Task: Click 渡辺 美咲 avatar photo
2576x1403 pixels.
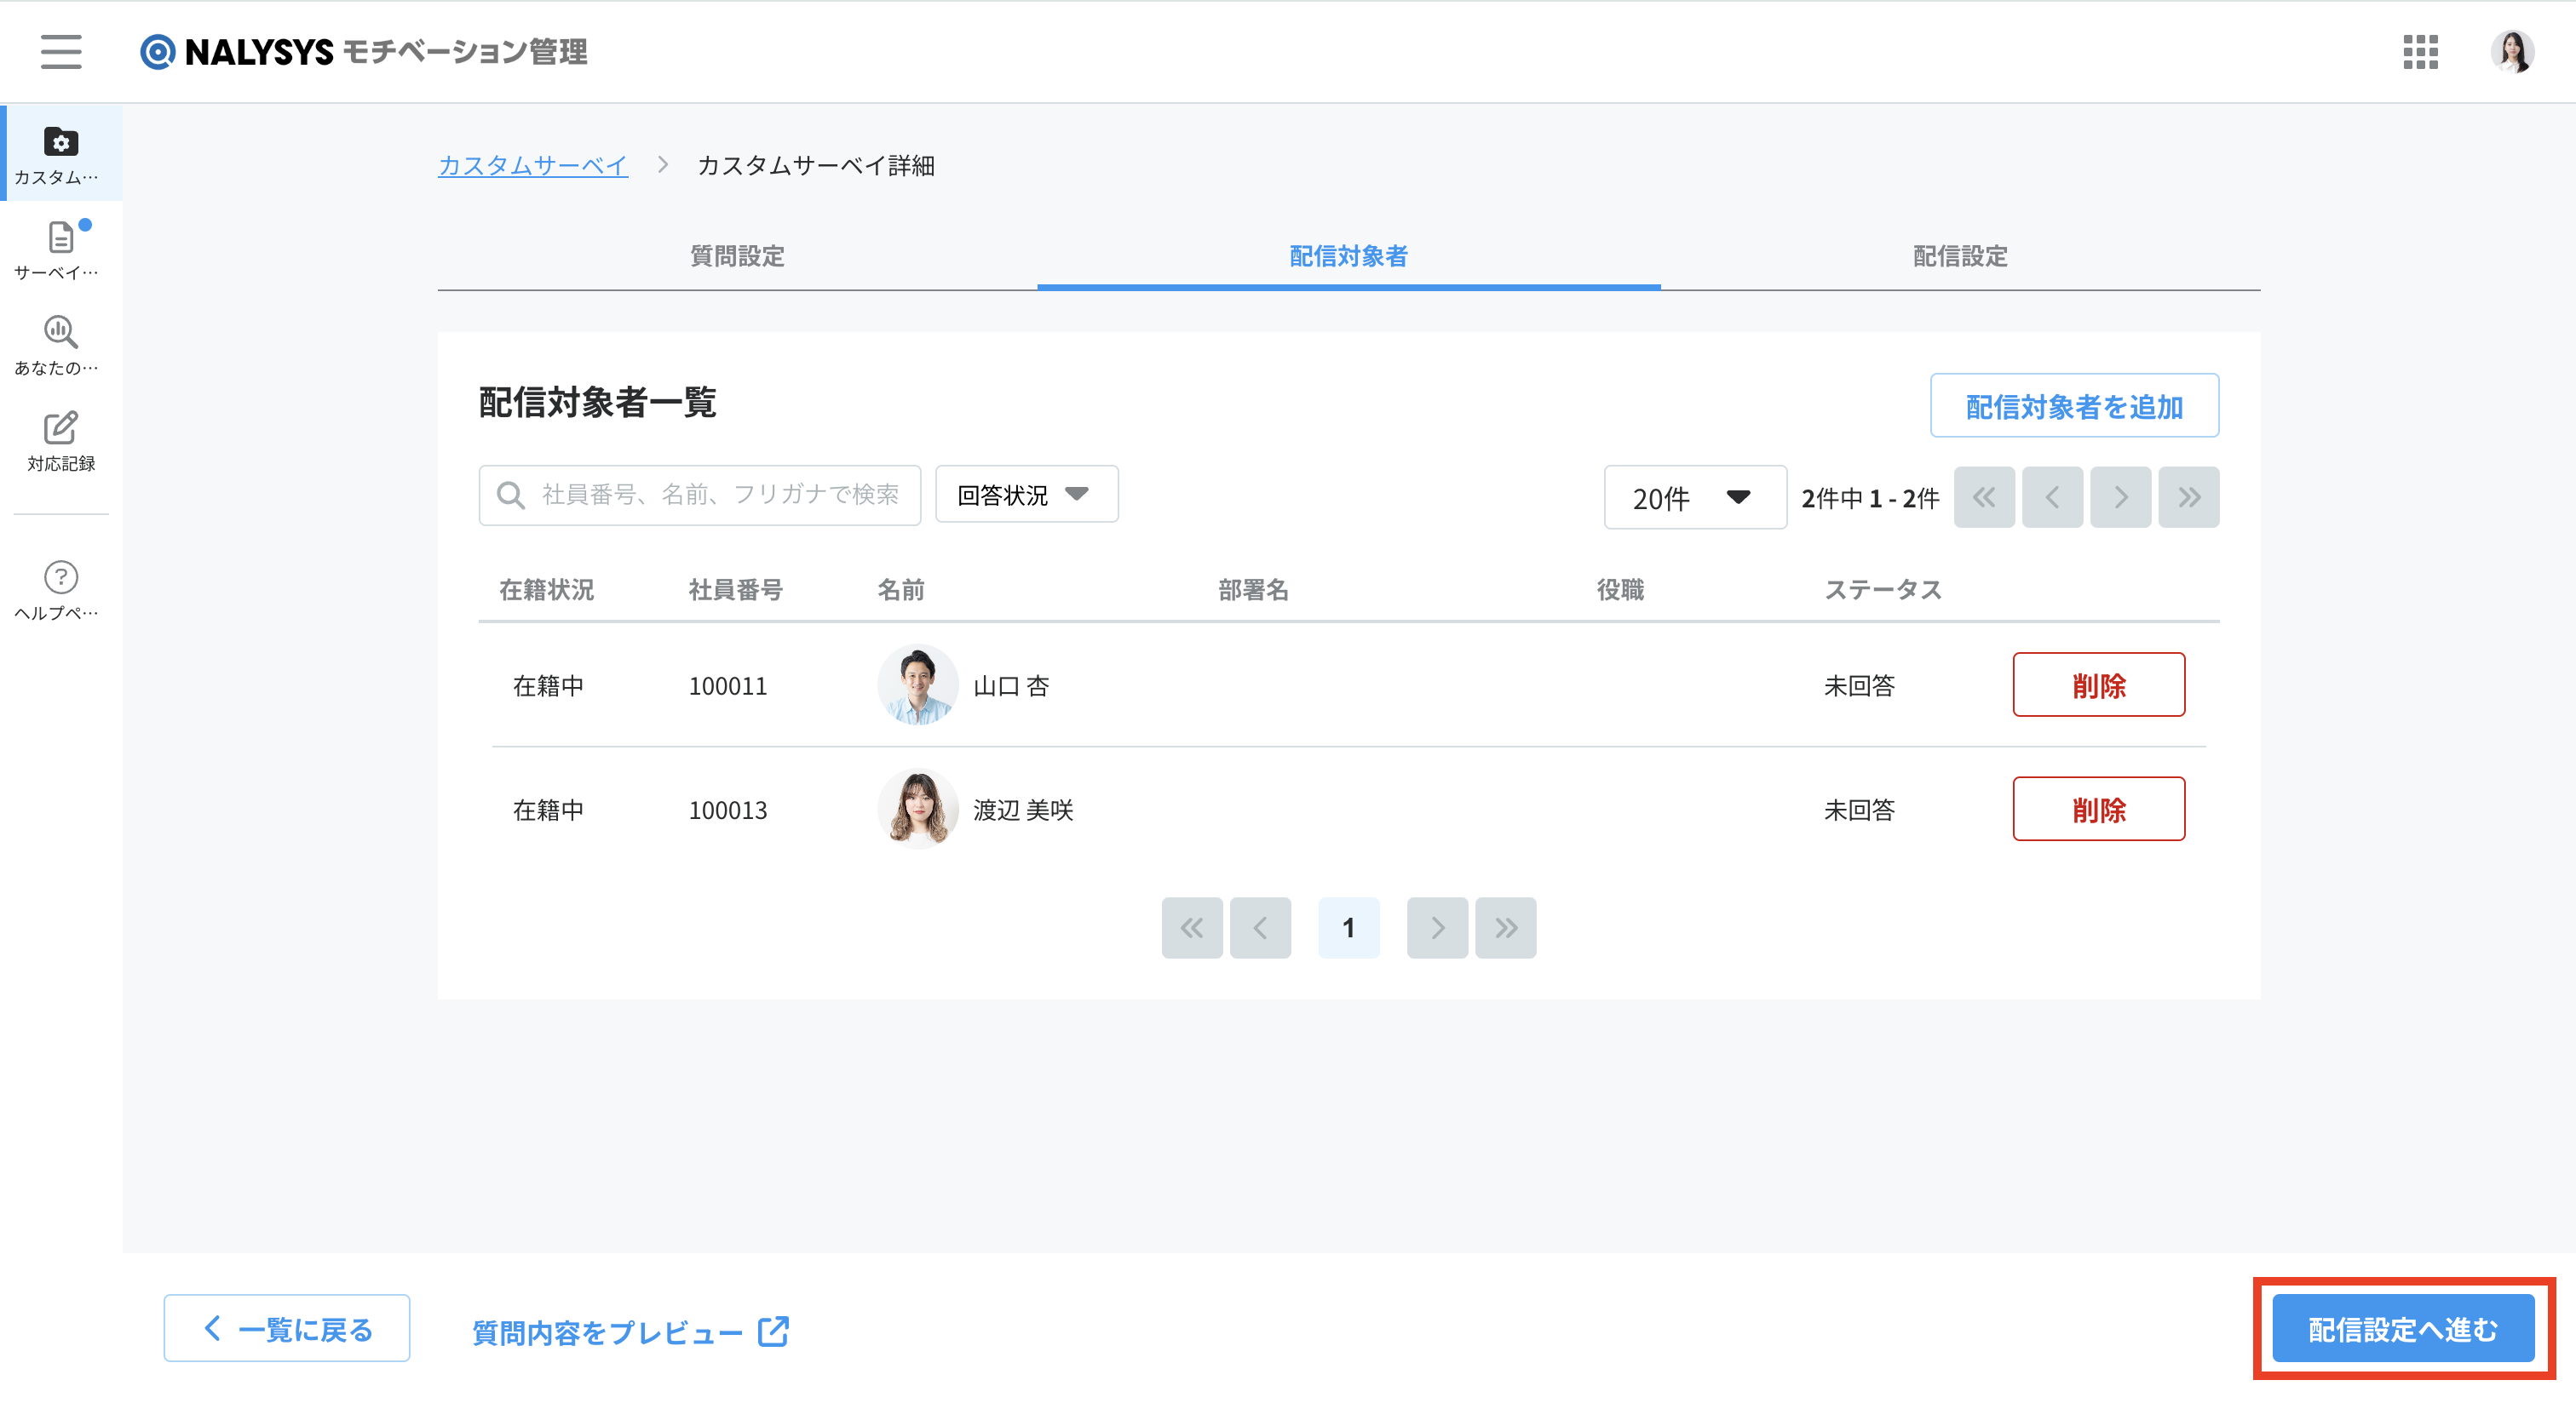Action: tap(918, 809)
